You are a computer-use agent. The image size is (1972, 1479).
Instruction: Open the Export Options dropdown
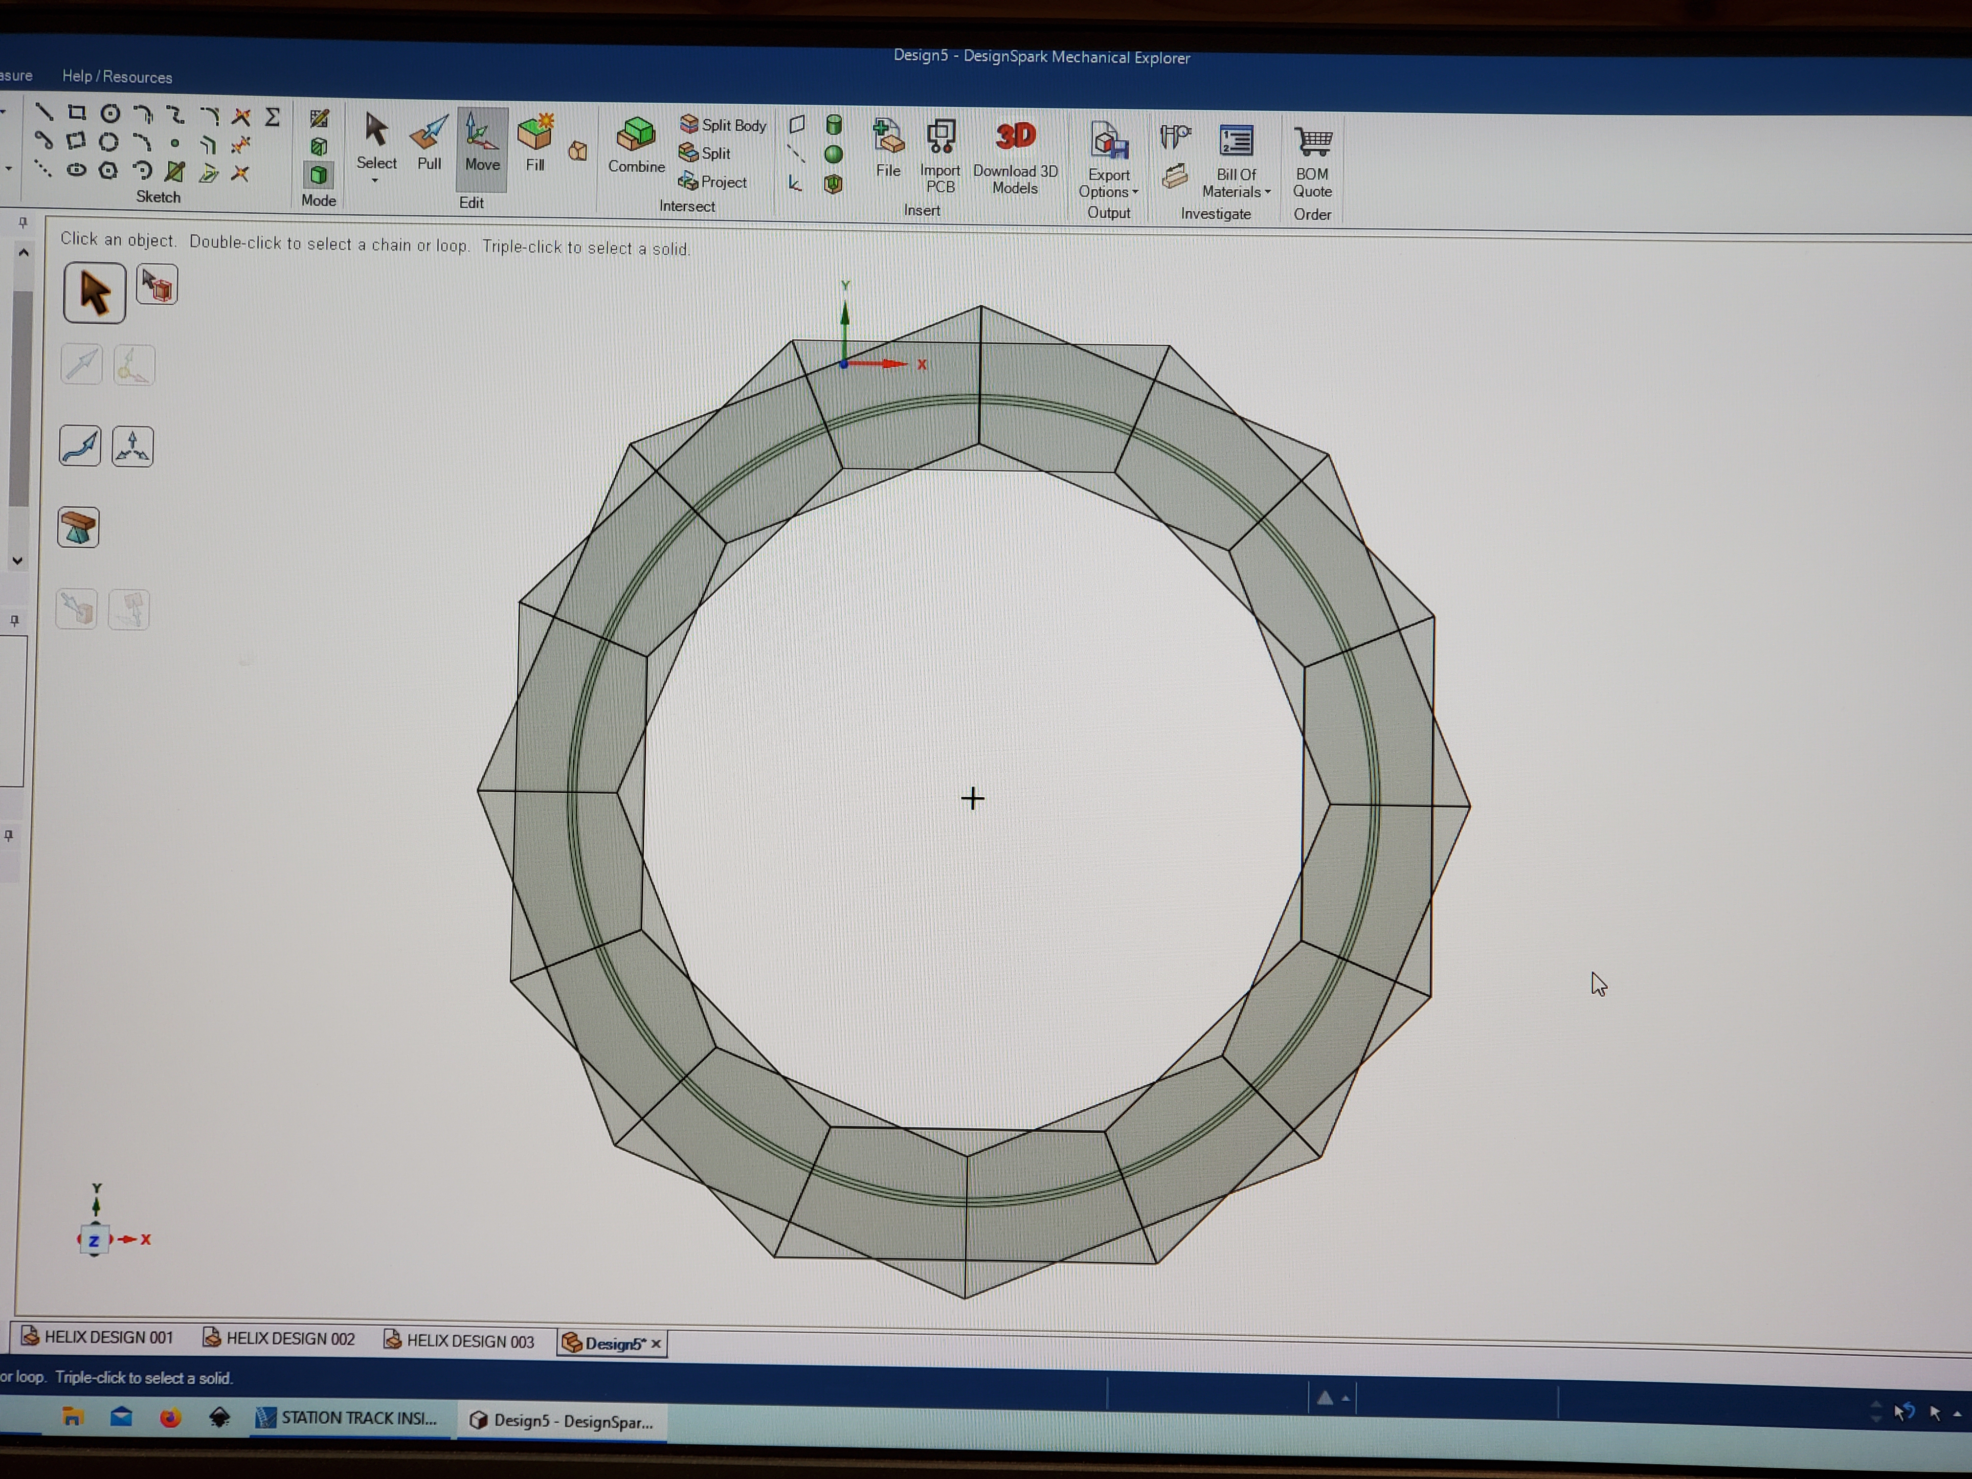[x=1108, y=160]
